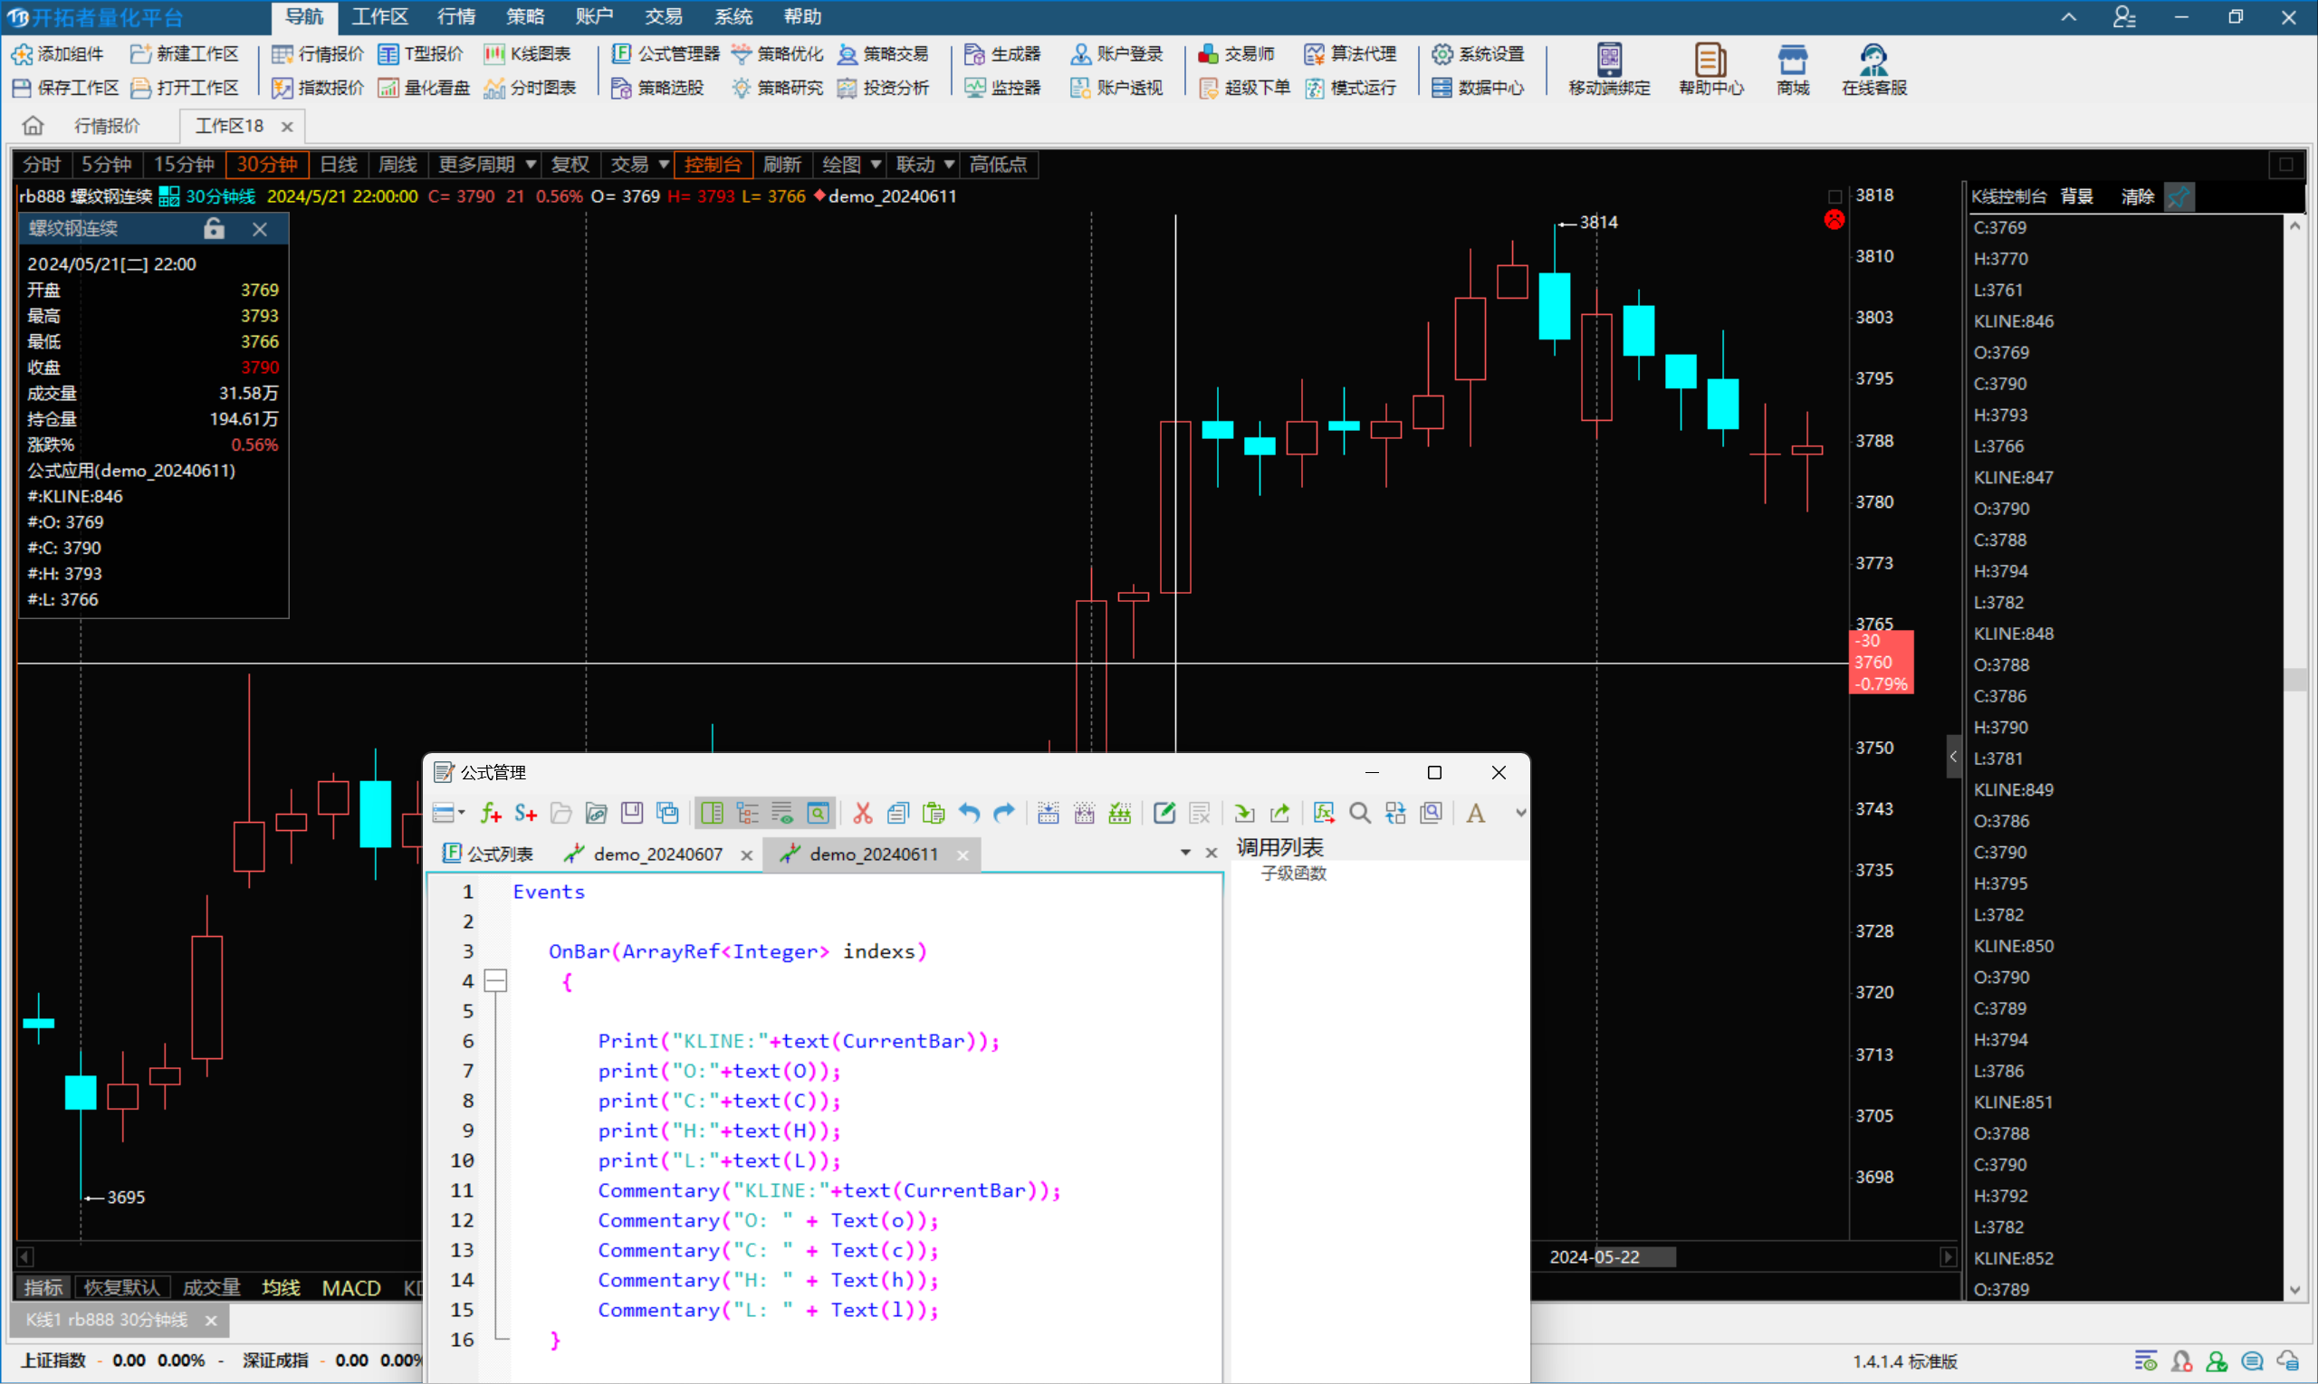The height and width of the screenshot is (1384, 2318).
Task: Switch to the 行情报价 workspace tab
Action: point(107,125)
